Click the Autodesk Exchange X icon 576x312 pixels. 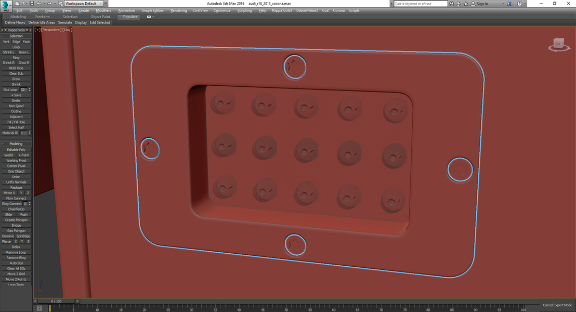click(x=509, y=3)
